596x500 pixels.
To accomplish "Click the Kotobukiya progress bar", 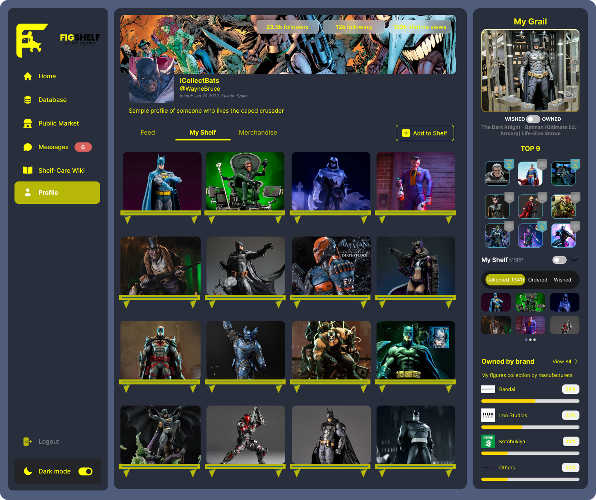I will pos(530,453).
